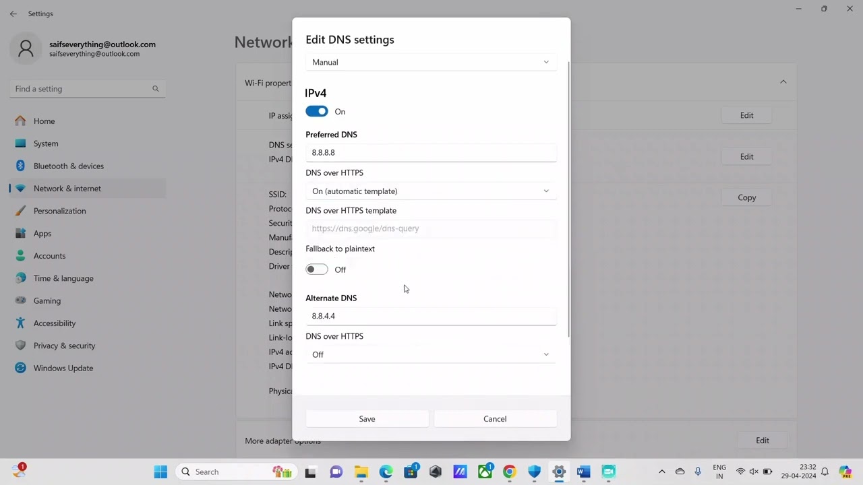The width and height of the screenshot is (863, 485).
Task: Click the Find a setting search box
Action: click(88, 89)
